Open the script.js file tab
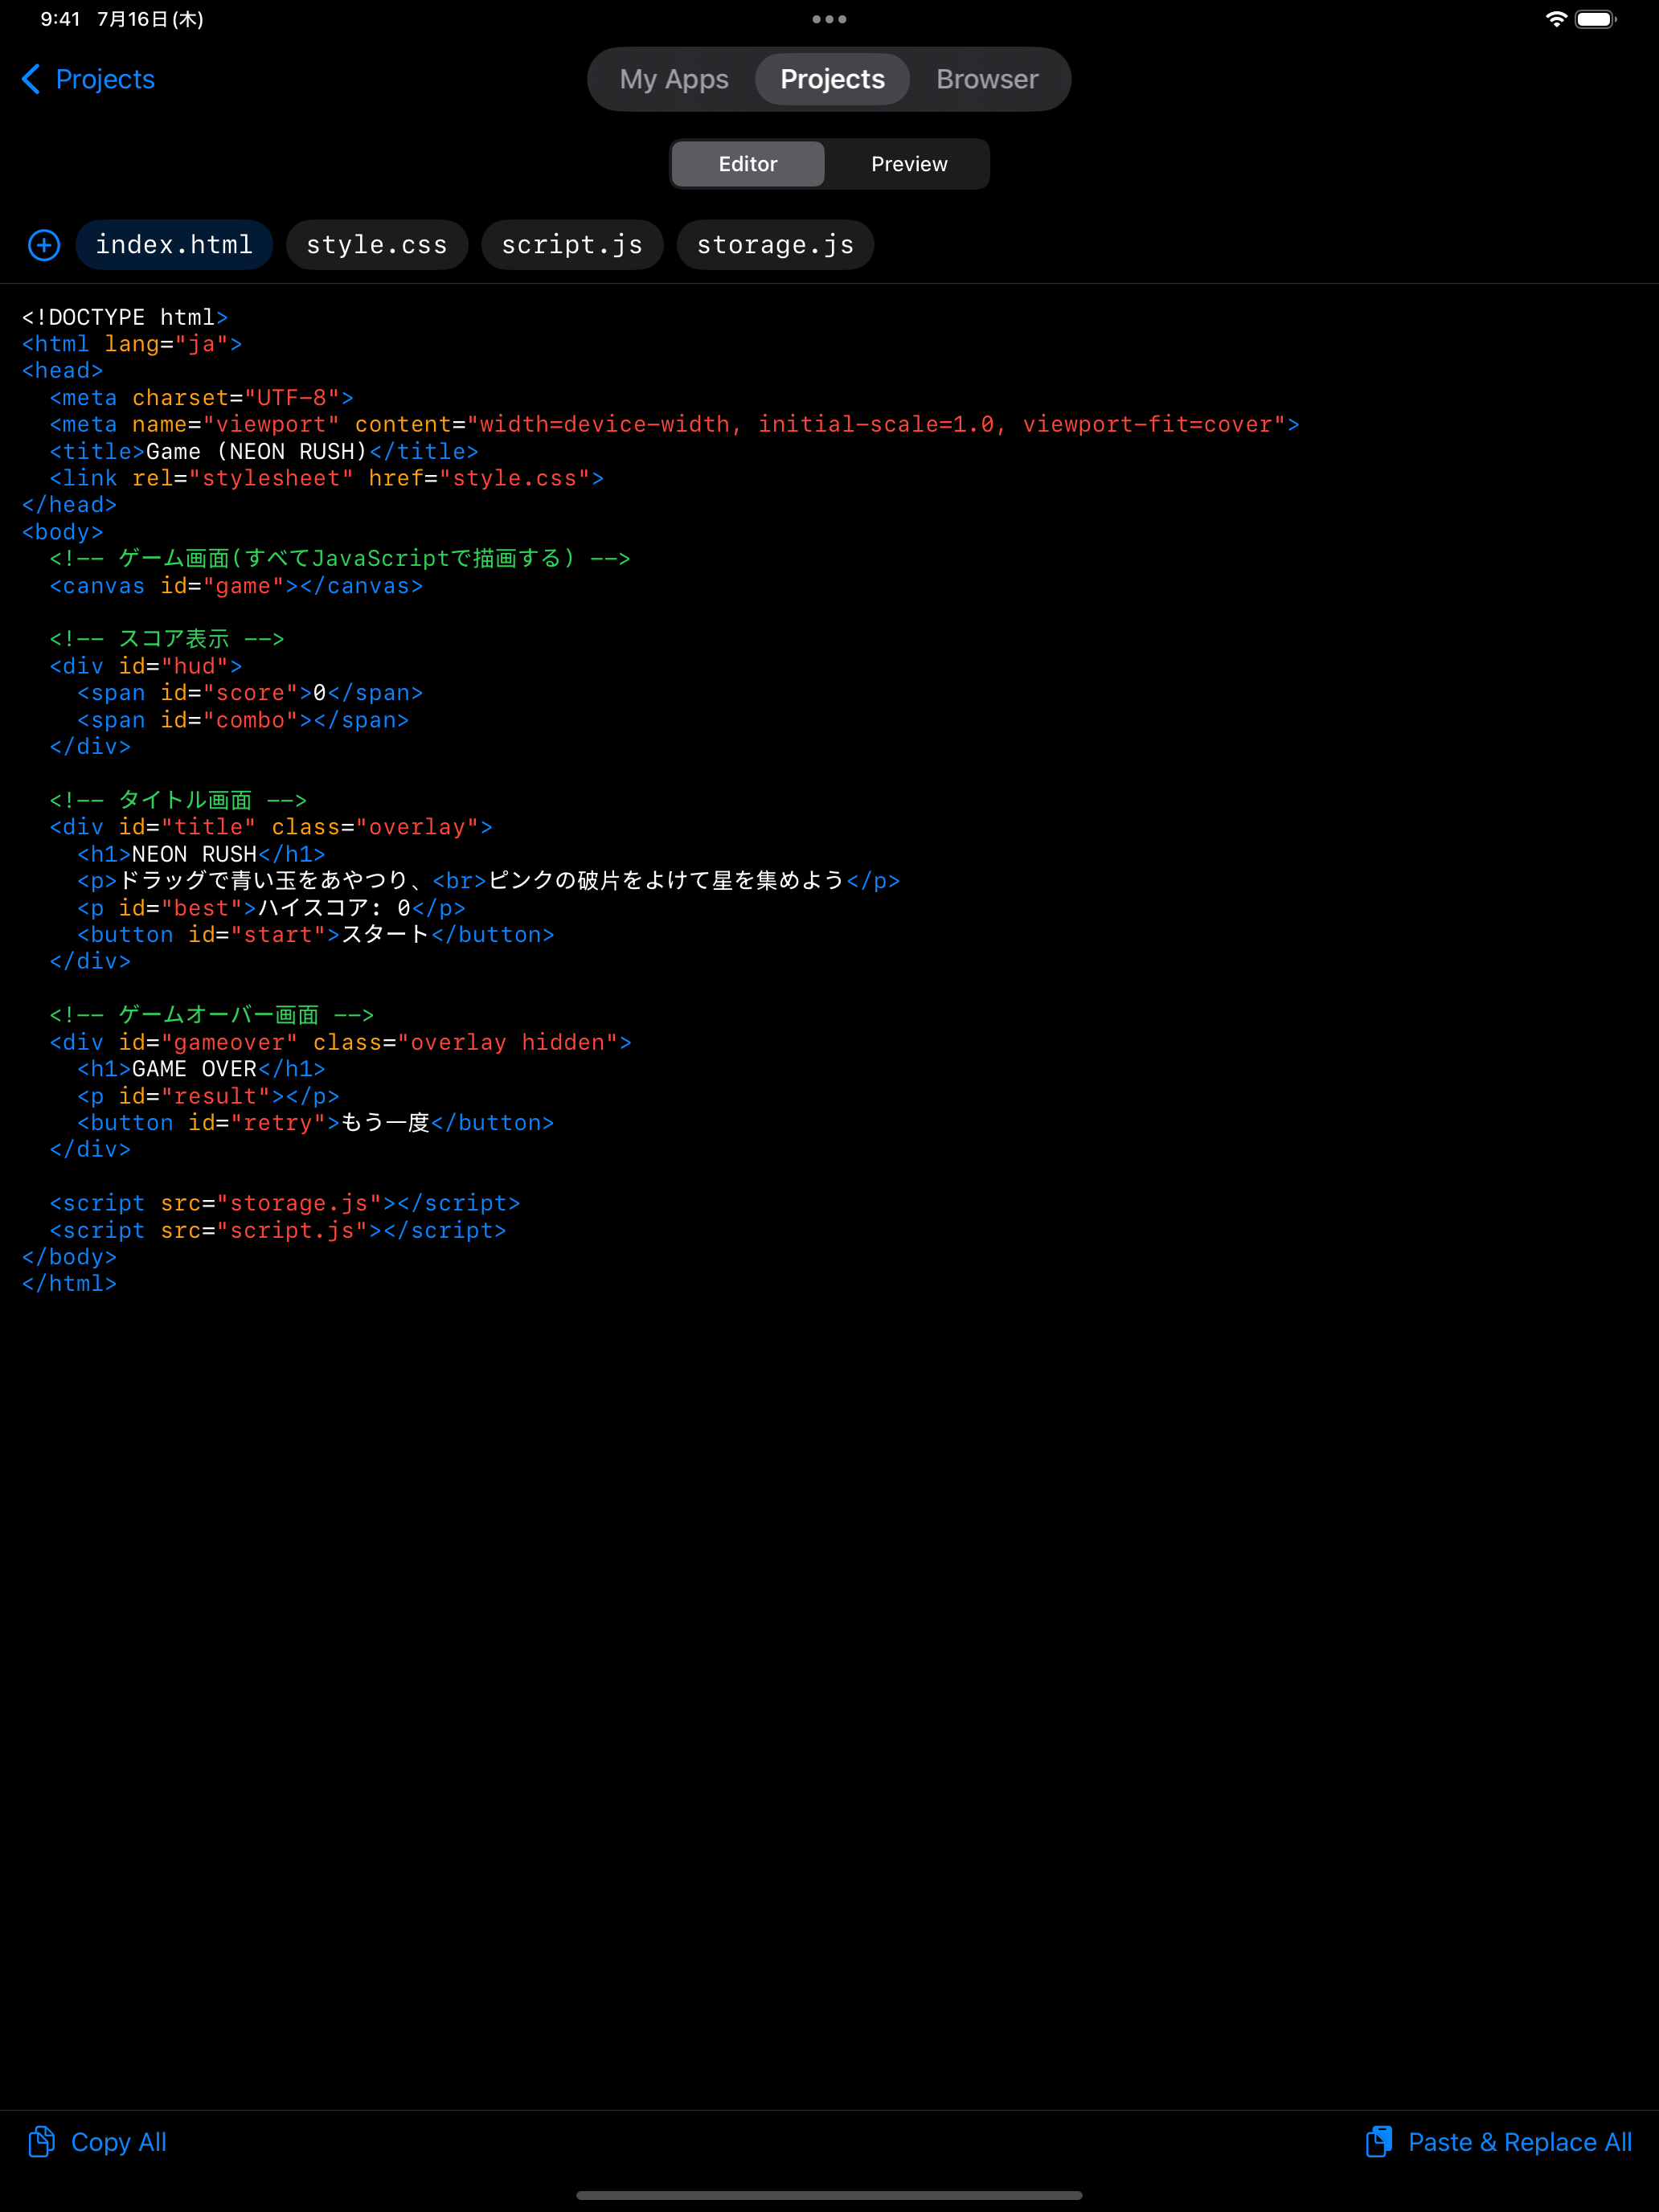Image resolution: width=1659 pixels, height=2212 pixels. click(x=572, y=245)
